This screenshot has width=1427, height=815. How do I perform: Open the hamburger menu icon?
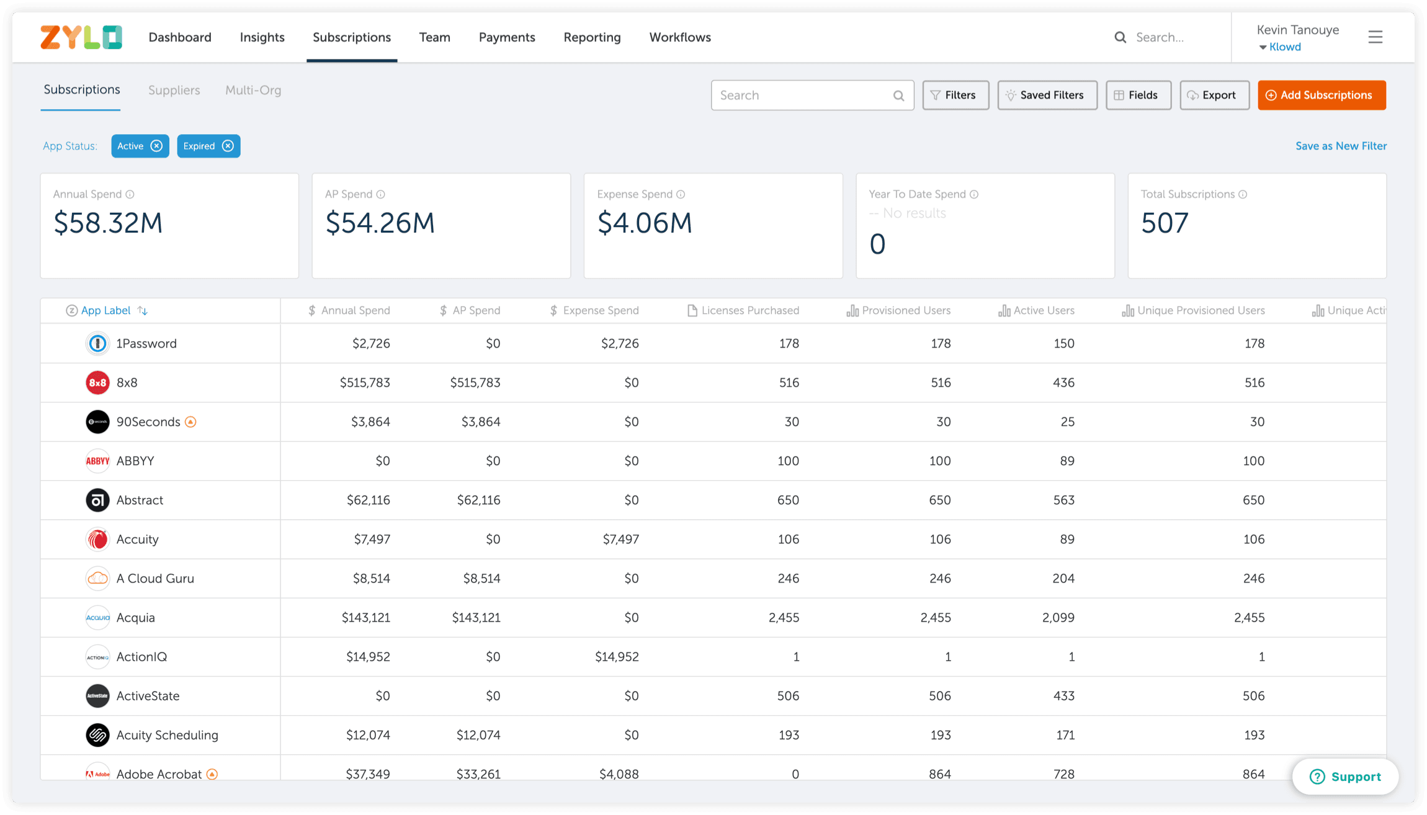(1375, 37)
